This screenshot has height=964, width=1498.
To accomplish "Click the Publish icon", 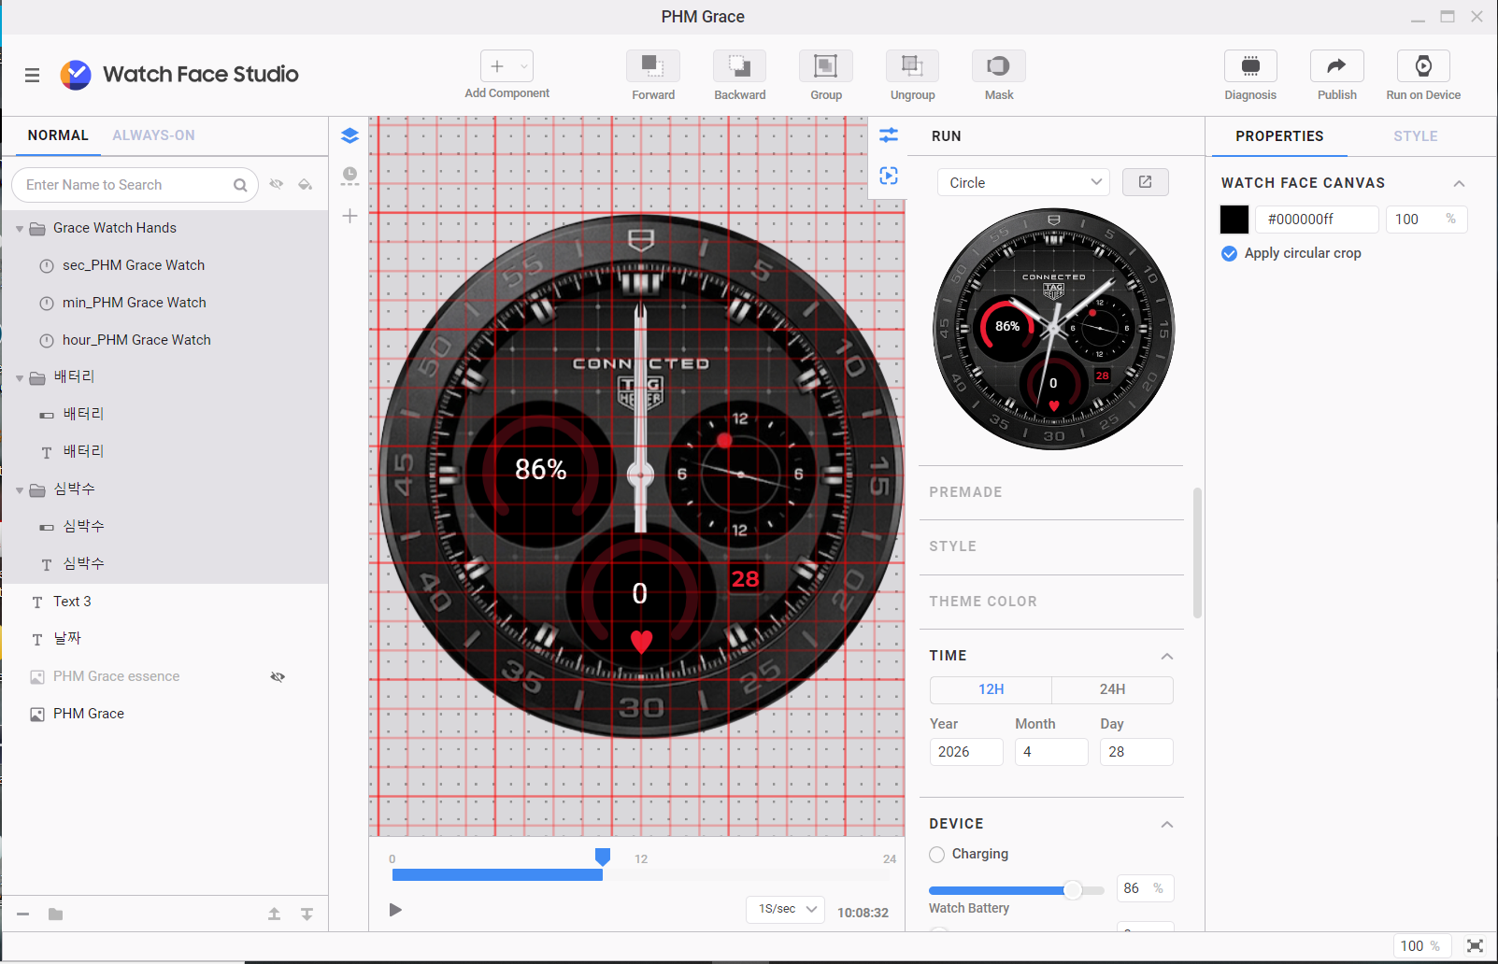I will click(1336, 66).
